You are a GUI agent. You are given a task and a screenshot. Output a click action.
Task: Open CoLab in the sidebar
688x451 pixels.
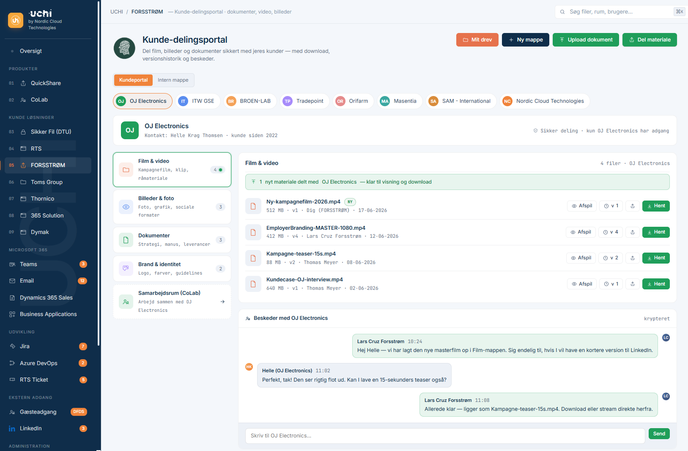(x=48, y=100)
